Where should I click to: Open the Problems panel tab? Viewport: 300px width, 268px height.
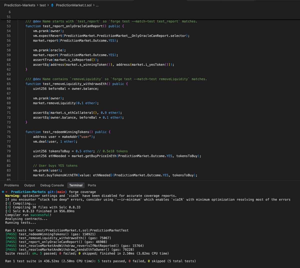(x=11, y=185)
